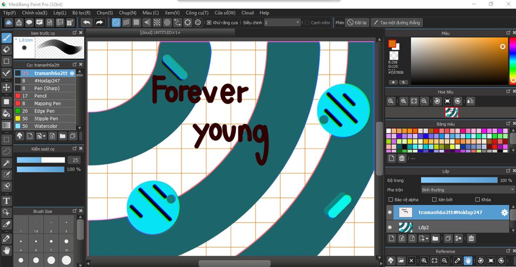Select the Move tool
The image size is (516, 267).
click(7, 87)
